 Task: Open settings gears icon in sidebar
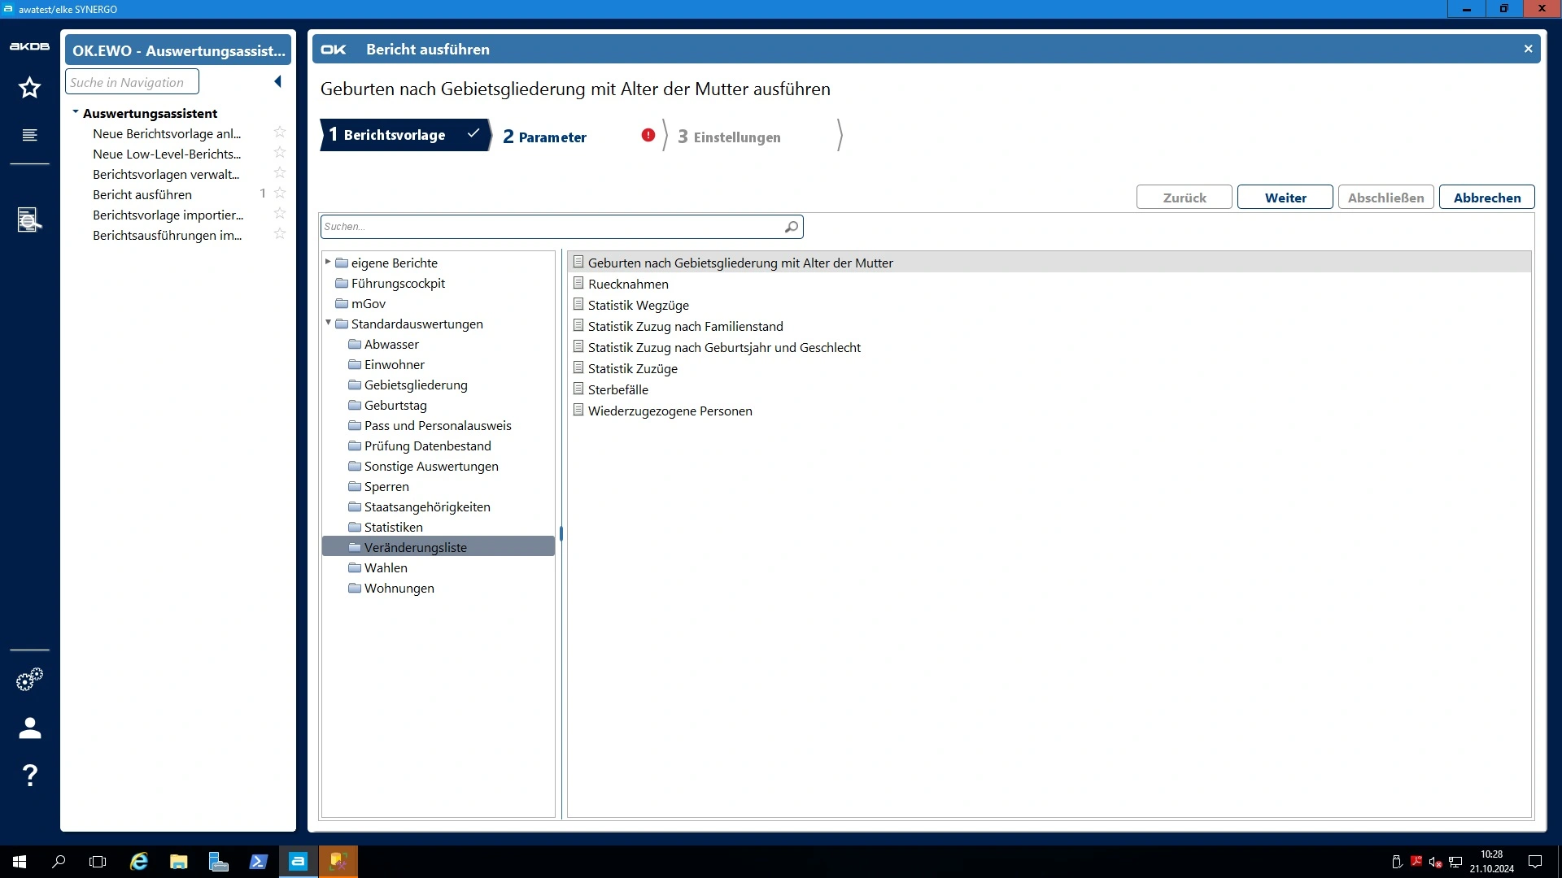coord(30,680)
